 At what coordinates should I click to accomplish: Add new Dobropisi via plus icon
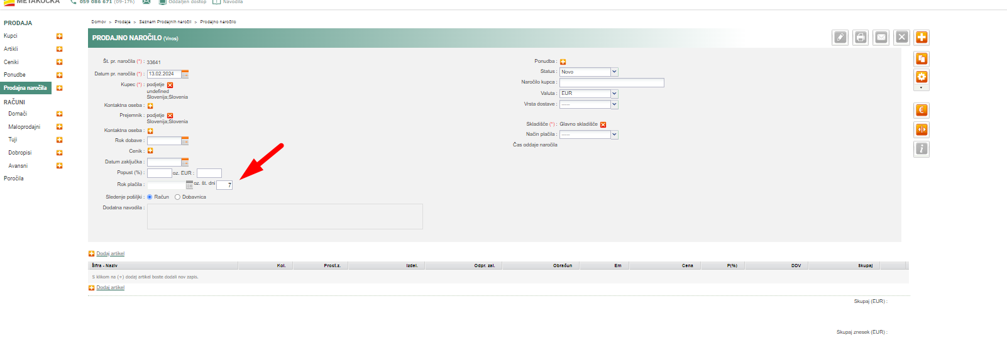click(x=60, y=153)
